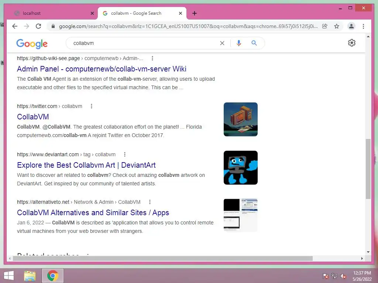Open Explore the Best Collabvm Art link
Image resolution: width=378 pixels, height=283 pixels.
pyautogui.click(x=86, y=165)
